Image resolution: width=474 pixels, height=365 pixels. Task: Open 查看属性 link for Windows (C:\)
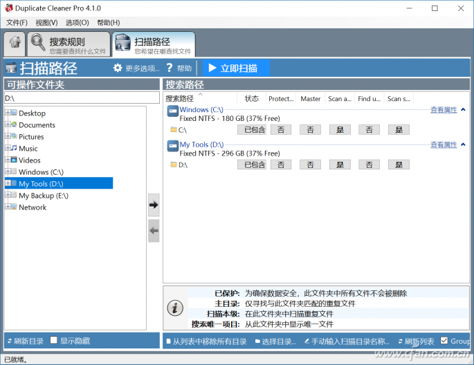(444, 110)
